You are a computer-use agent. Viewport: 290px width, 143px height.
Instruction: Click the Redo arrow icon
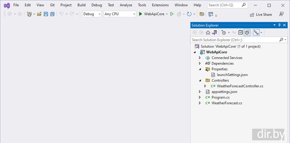coord(72,14)
